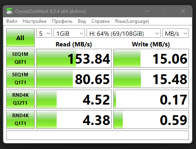196x149 pixels.
Task: Click the CrystalDiskMark app icon in title bar
Action: click(x=9, y=11)
